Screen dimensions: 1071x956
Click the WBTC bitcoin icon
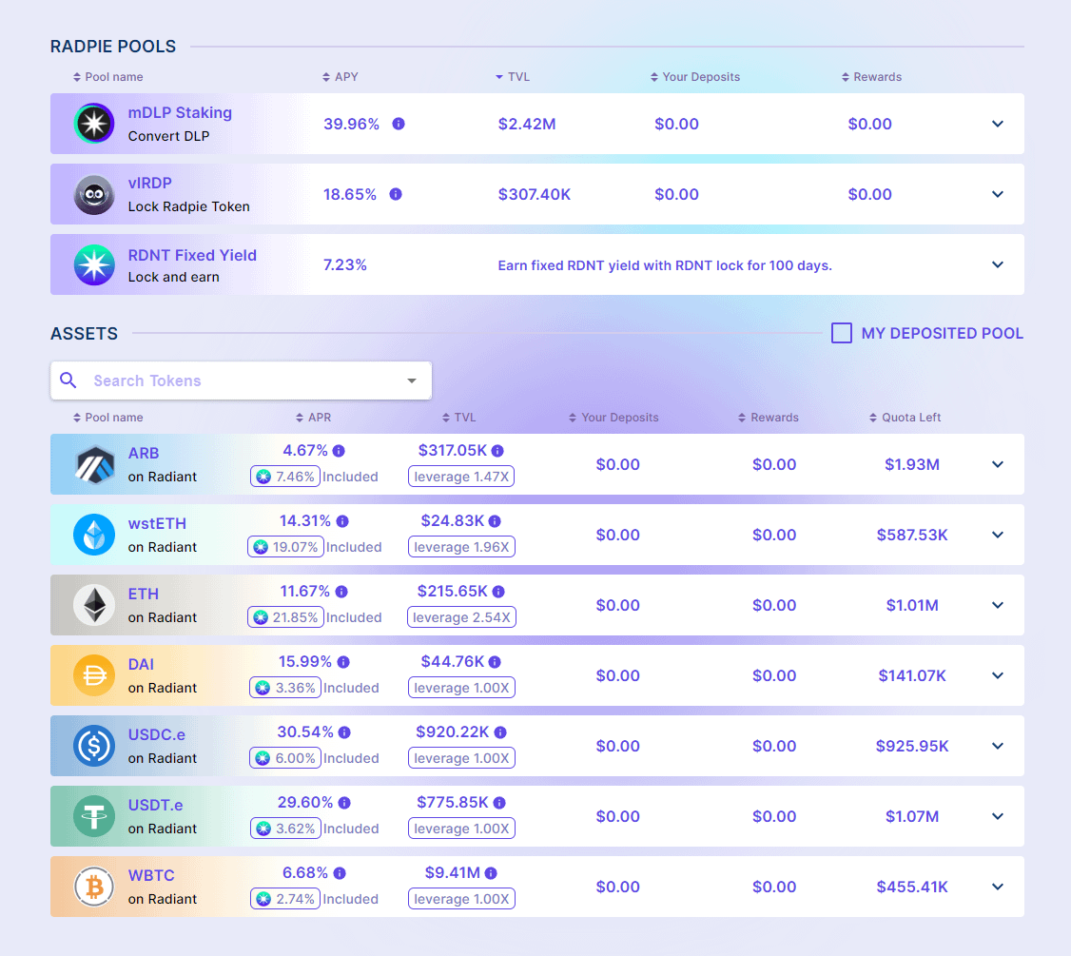[94, 887]
